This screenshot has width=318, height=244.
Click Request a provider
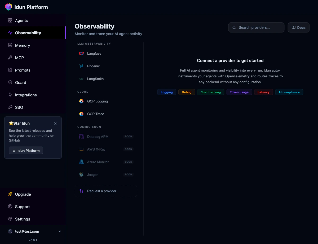pyautogui.click(x=106, y=191)
